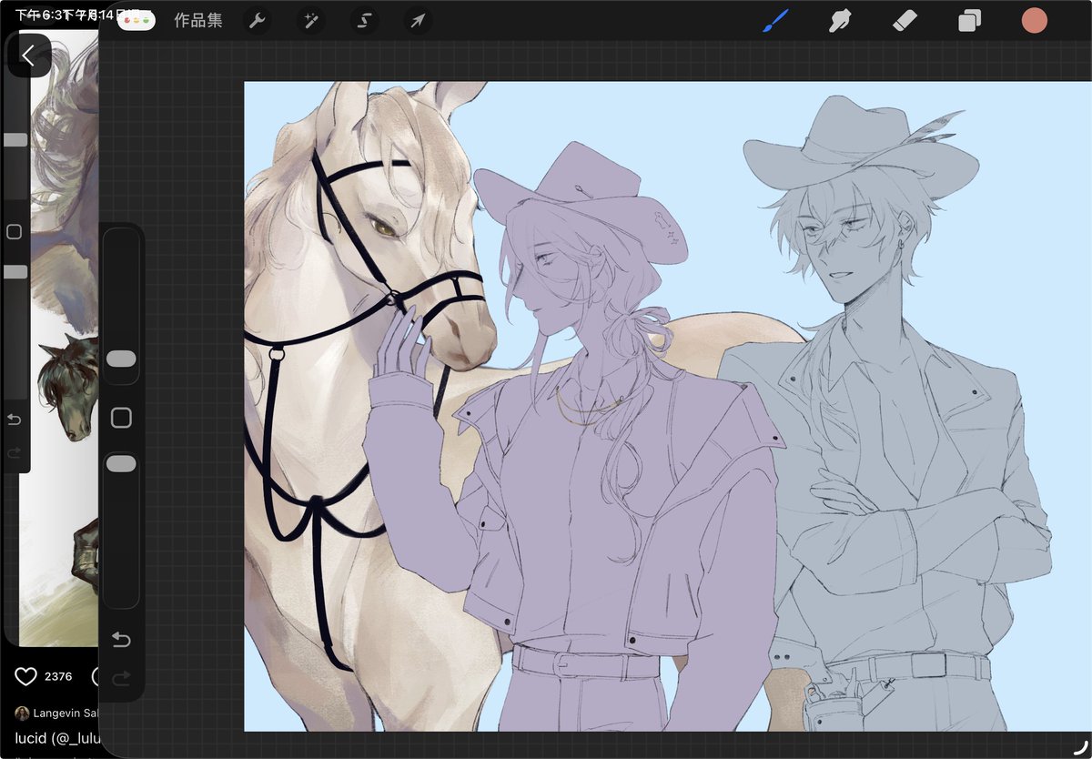Like the post with 2376 likes

click(25, 676)
